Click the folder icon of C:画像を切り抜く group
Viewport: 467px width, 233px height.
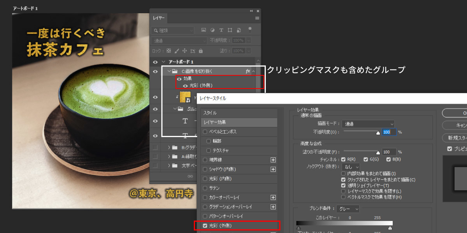(x=175, y=71)
